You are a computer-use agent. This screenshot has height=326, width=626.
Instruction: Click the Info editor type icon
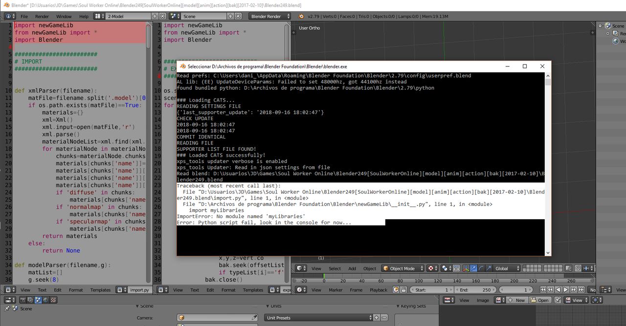click(10, 16)
